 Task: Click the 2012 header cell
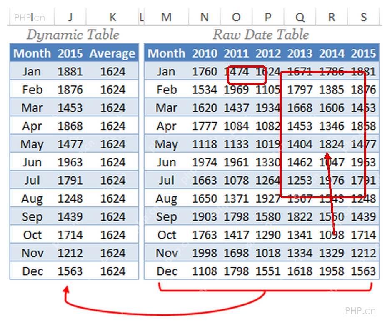click(x=268, y=53)
